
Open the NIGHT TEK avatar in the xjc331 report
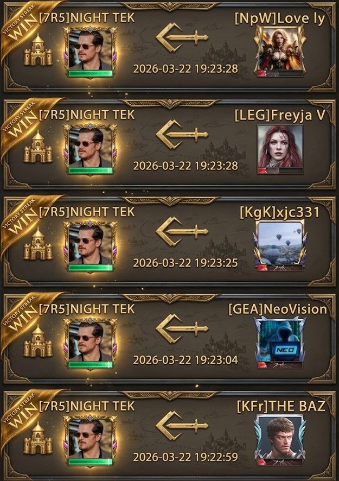(x=90, y=246)
